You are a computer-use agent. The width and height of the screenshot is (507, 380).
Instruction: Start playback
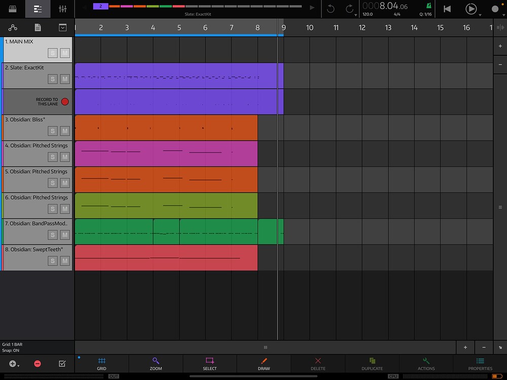471,9
